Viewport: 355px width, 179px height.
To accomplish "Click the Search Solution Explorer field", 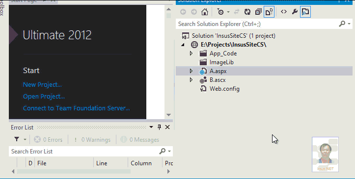I will [x=258, y=24].
